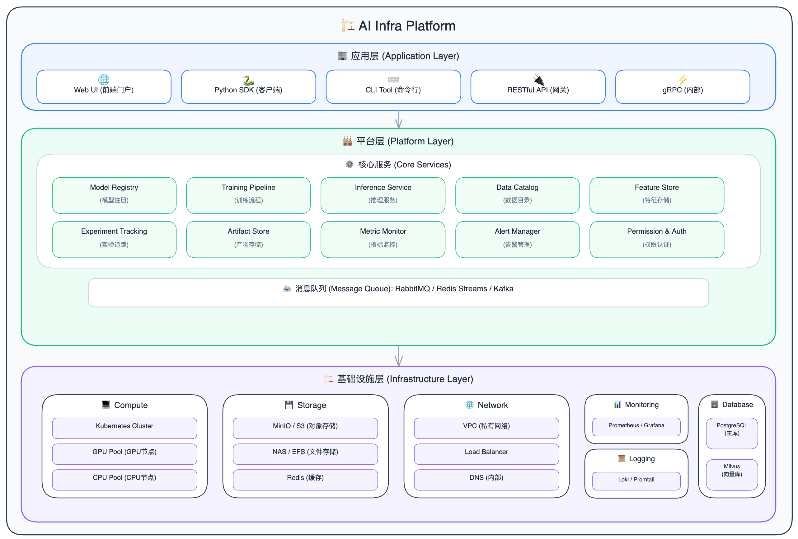The height and width of the screenshot is (539, 798).
Task: Select the Prometheus / Grafana item
Action: pyautogui.click(x=636, y=427)
